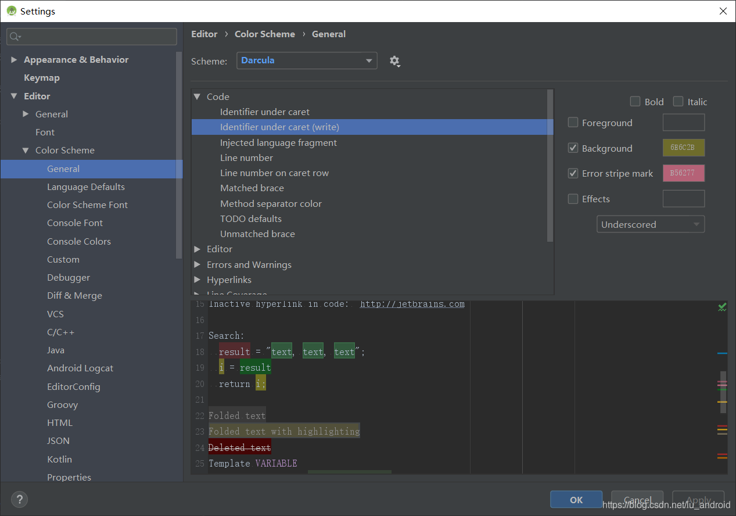The width and height of the screenshot is (736, 516).
Task: Select Identifier under caret (write) item
Action: point(372,127)
